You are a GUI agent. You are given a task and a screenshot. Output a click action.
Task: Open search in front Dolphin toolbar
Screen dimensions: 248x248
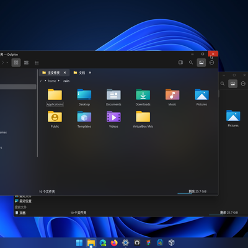(x=191, y=63)
